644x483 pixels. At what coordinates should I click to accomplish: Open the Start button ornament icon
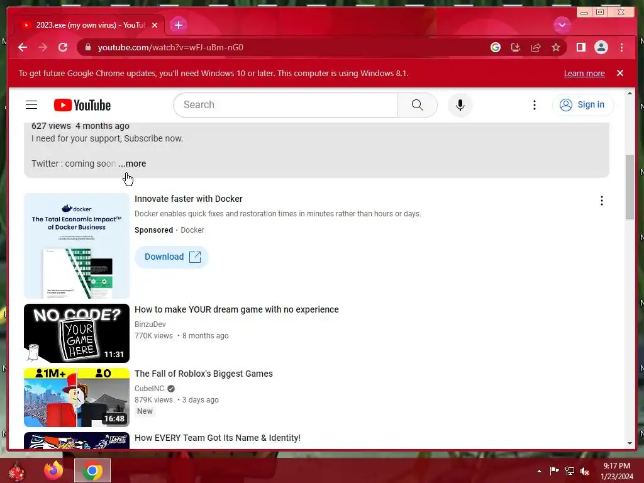click(16, 471)
